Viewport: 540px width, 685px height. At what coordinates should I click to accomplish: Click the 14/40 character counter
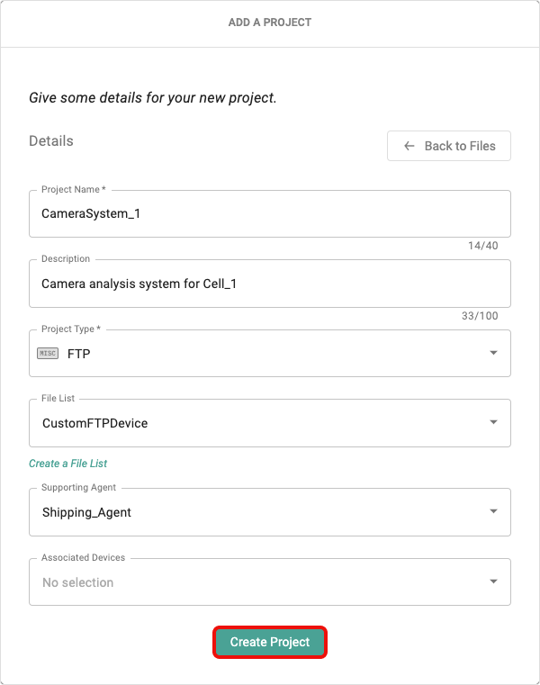tap(483, 247)
